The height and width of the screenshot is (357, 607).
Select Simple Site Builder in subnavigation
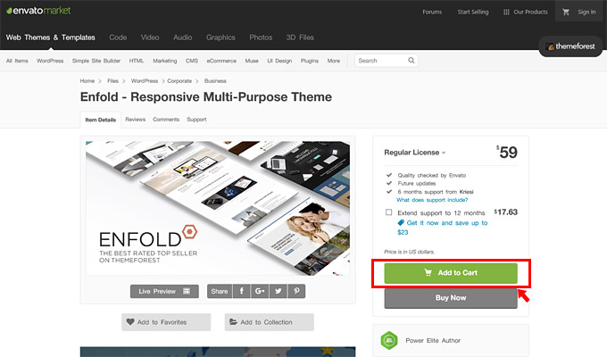[96, 61]
